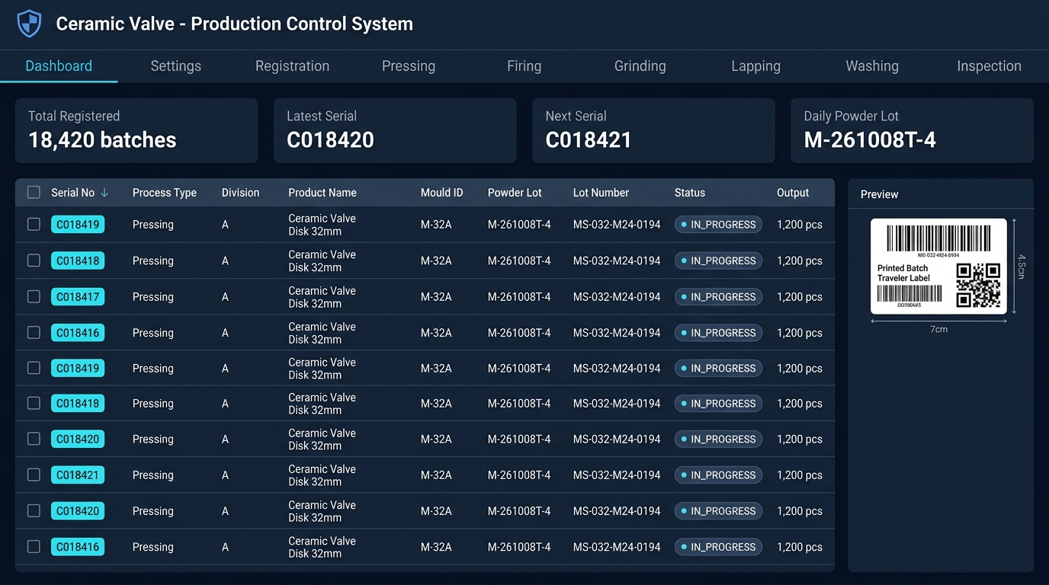The width and height of the screenshot is (1049, 585).
Task: Click the Total Registered card label
Action: click(74, 116)
